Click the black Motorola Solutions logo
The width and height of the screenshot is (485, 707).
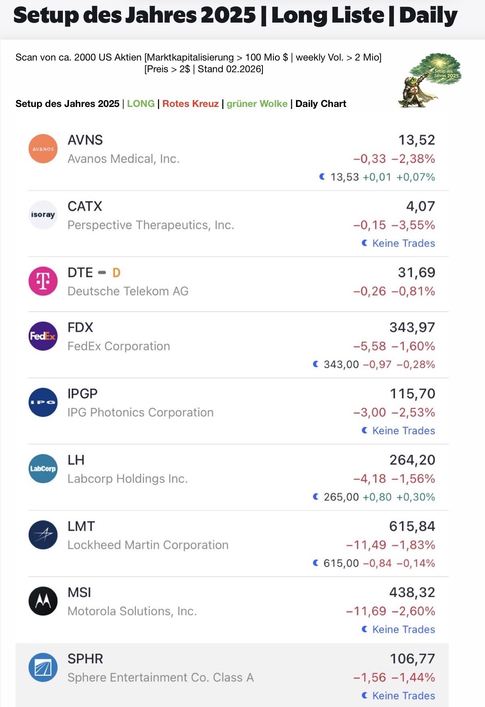pyautogui.click(x=43, y=601)
